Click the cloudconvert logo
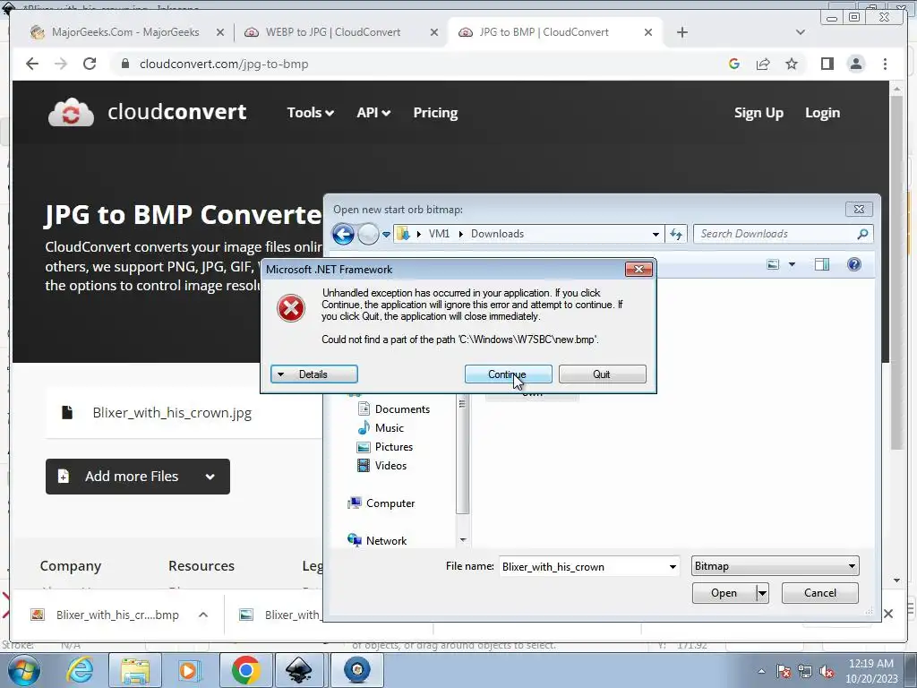Image resolution: width=917 pixels, height=688 pixels. pyautogui.click(x=148, y=112)
